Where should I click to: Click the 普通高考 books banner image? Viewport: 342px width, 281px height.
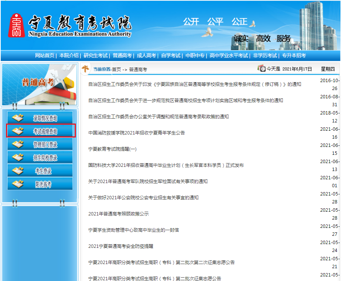pos(40,84)
